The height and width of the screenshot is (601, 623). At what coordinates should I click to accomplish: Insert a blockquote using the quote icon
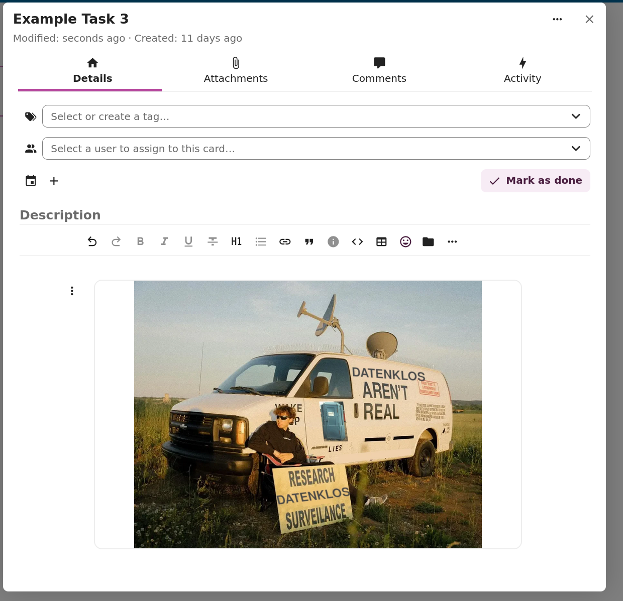[x=309, y=242]
